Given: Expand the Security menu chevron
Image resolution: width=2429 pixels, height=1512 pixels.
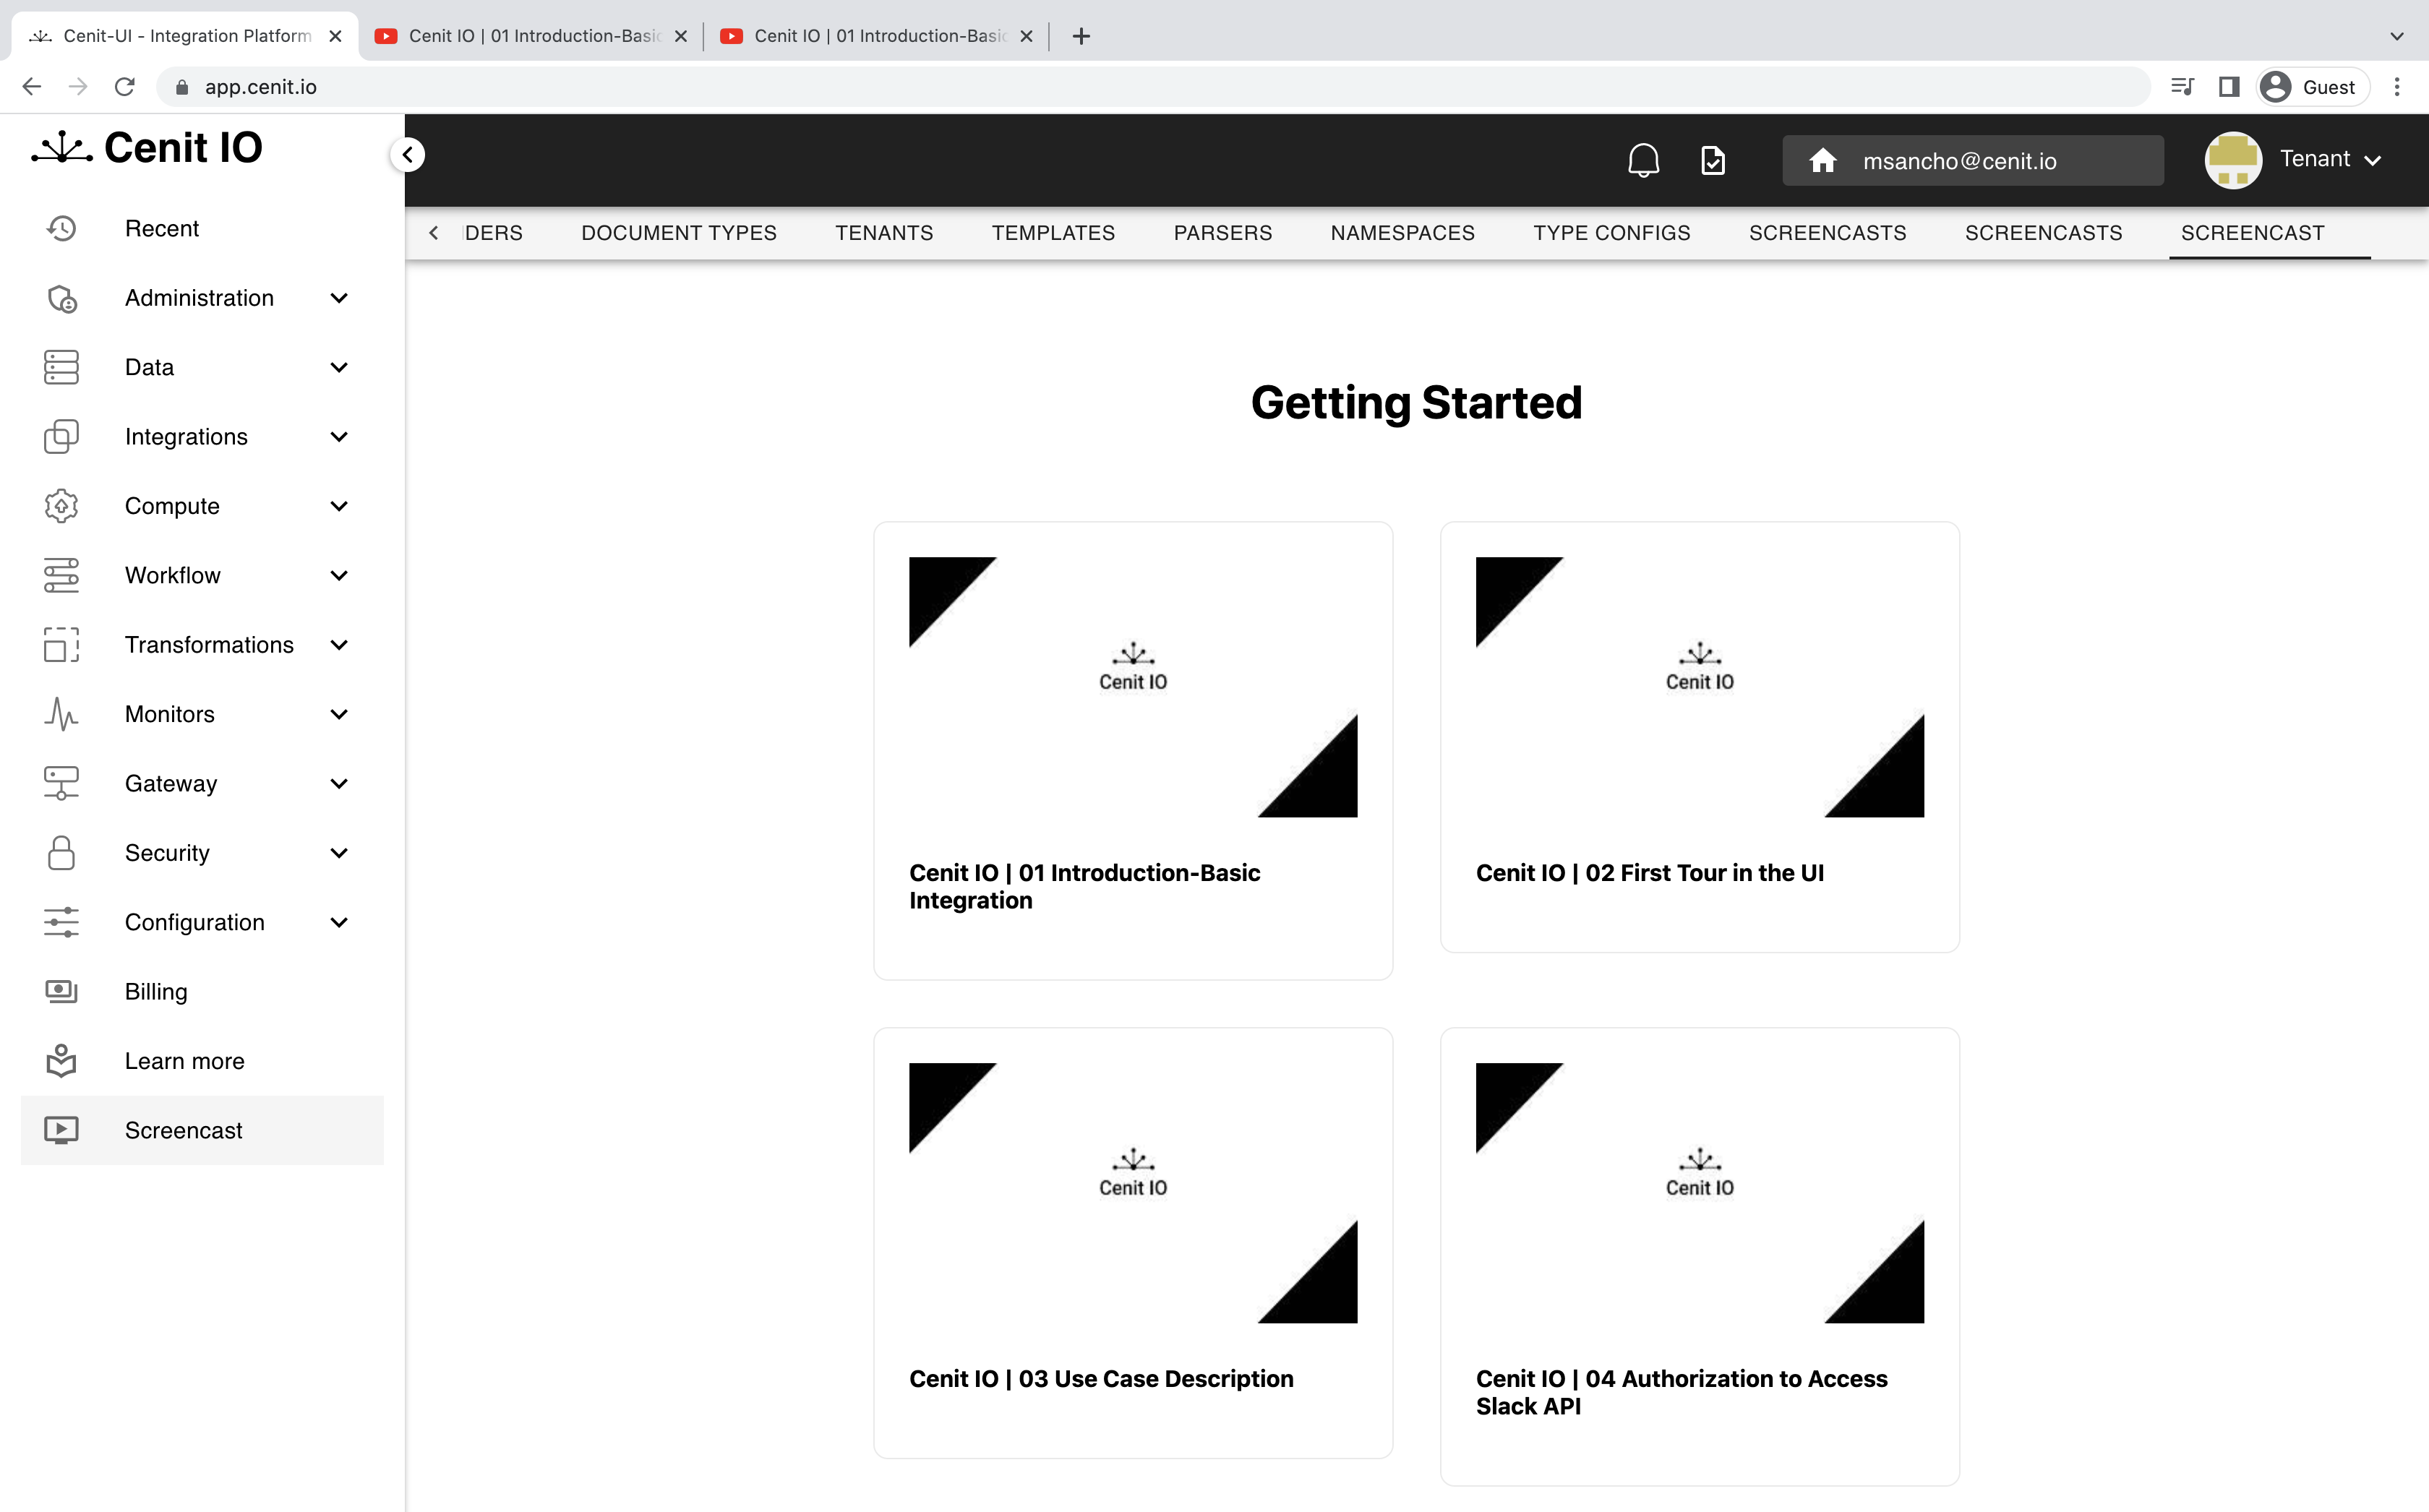Looking at the screenshot, I should [339, 853].
